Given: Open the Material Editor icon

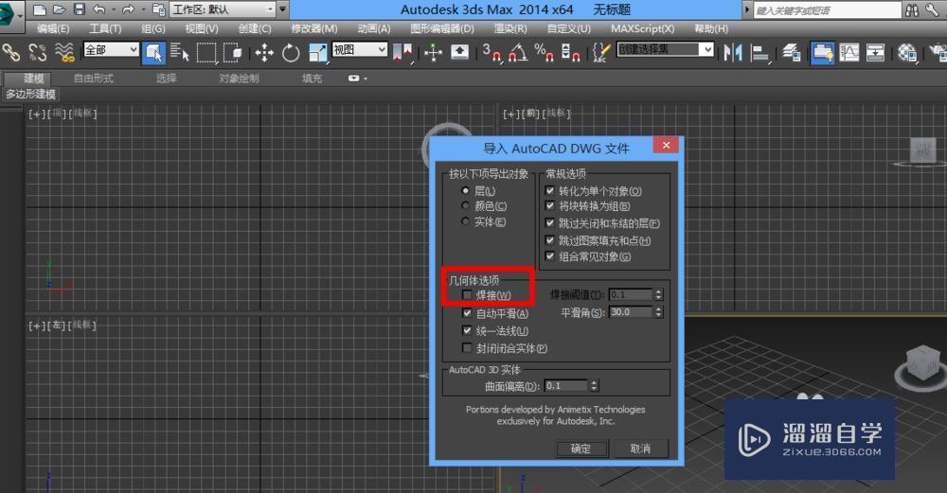Looking at the screenshot, I should pyautogui.click(x=906, y=52).
